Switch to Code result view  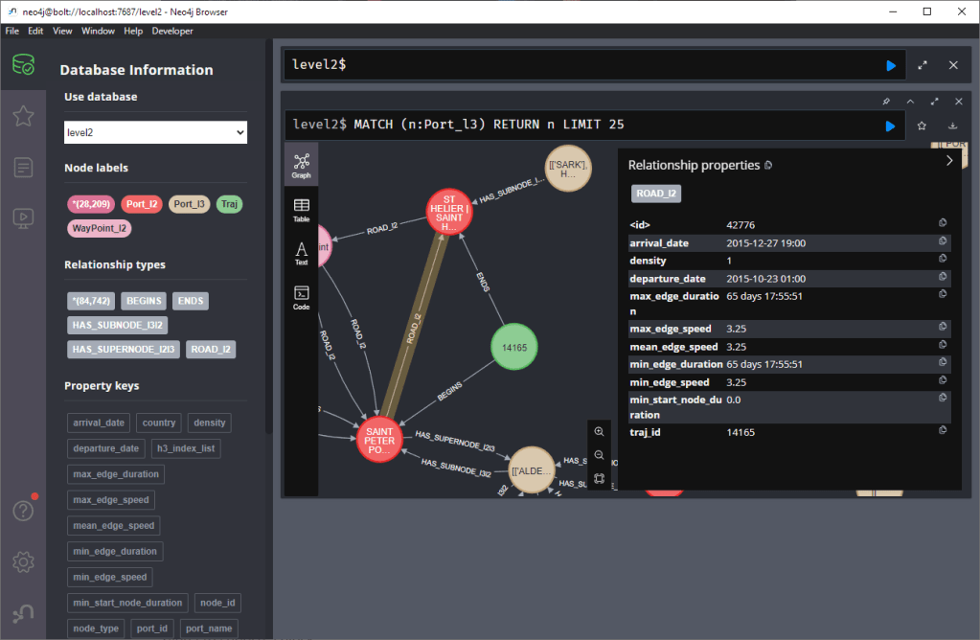pyautogui.click(x=301, y=297)
